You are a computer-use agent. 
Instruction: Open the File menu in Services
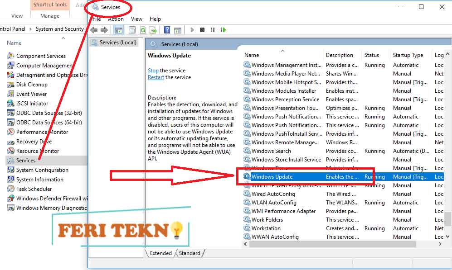97,19
